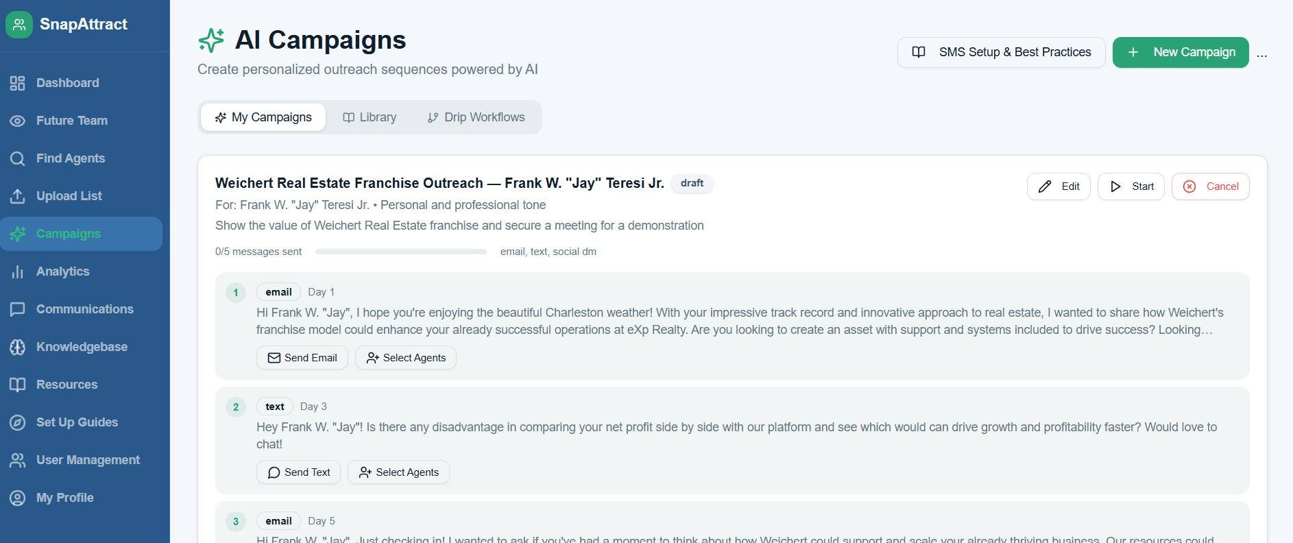The image size is (1293, 543).
Task: Click the speech bubble icon on Send Text
Action: pyautogui.click(x=274, y=472)
